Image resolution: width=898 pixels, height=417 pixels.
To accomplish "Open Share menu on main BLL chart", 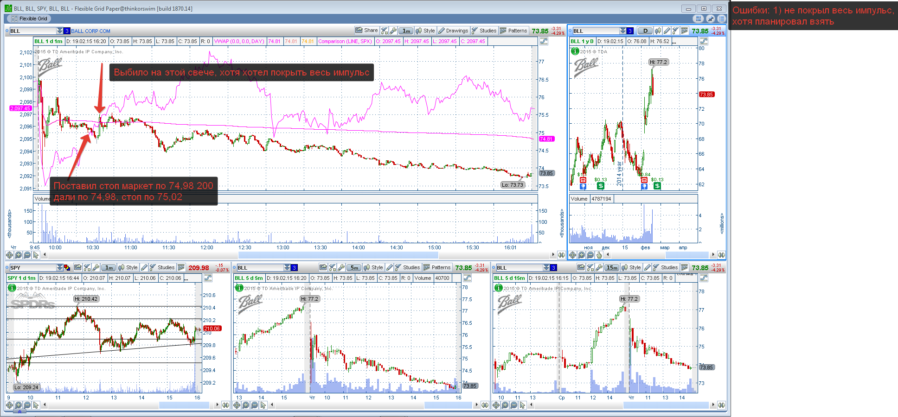I will coord(366,31).
